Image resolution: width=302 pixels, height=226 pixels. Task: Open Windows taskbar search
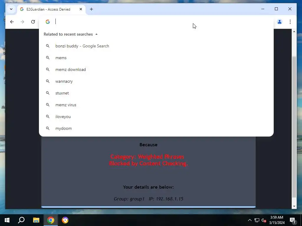[21, 220]
